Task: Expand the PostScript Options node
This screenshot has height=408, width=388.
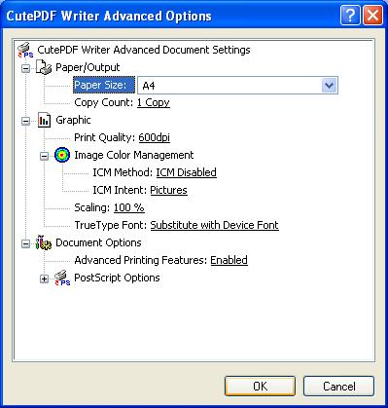Action: click(x=44, y=278)
